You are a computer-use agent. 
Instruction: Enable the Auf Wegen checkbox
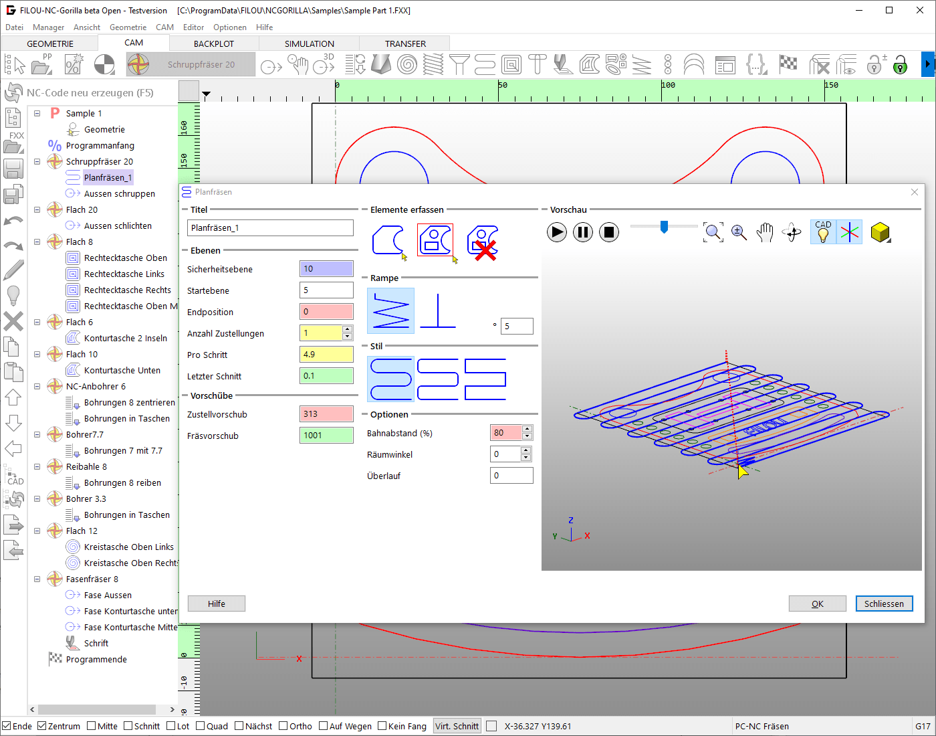(x=324, y=726)
